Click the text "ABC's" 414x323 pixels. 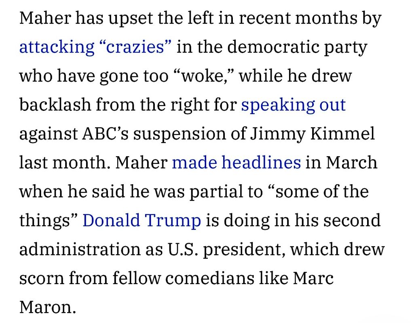105,134
